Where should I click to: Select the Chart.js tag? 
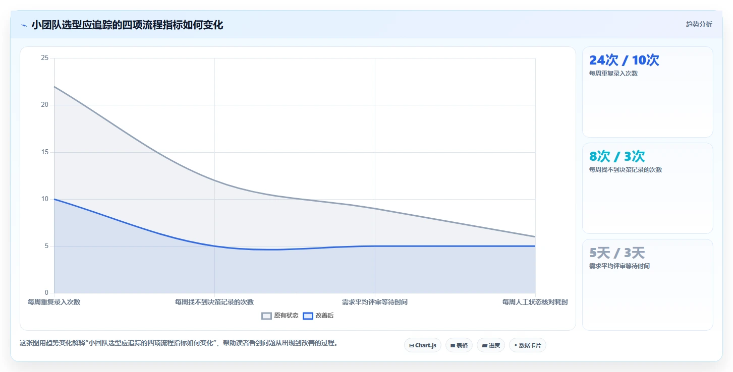click(x=423, y=345)
